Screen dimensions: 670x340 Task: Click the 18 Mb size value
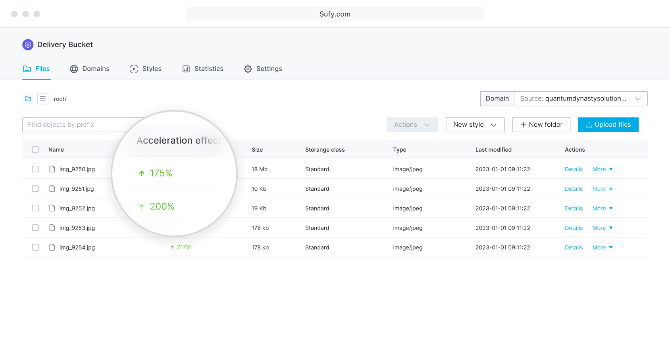tap(260, 169)
